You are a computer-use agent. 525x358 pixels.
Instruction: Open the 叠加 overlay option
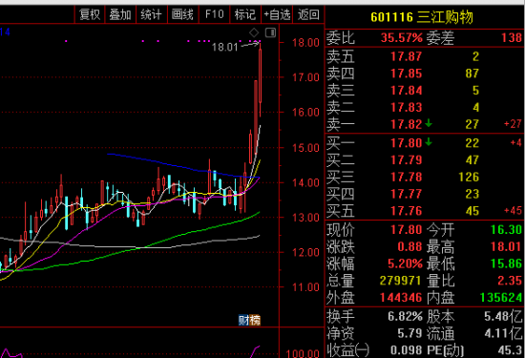(x=120, y=14)
